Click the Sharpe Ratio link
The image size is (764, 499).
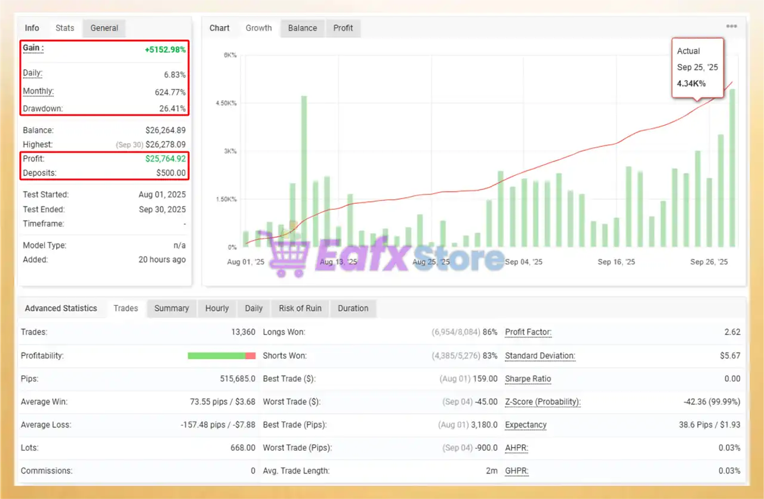pos(528,379)
